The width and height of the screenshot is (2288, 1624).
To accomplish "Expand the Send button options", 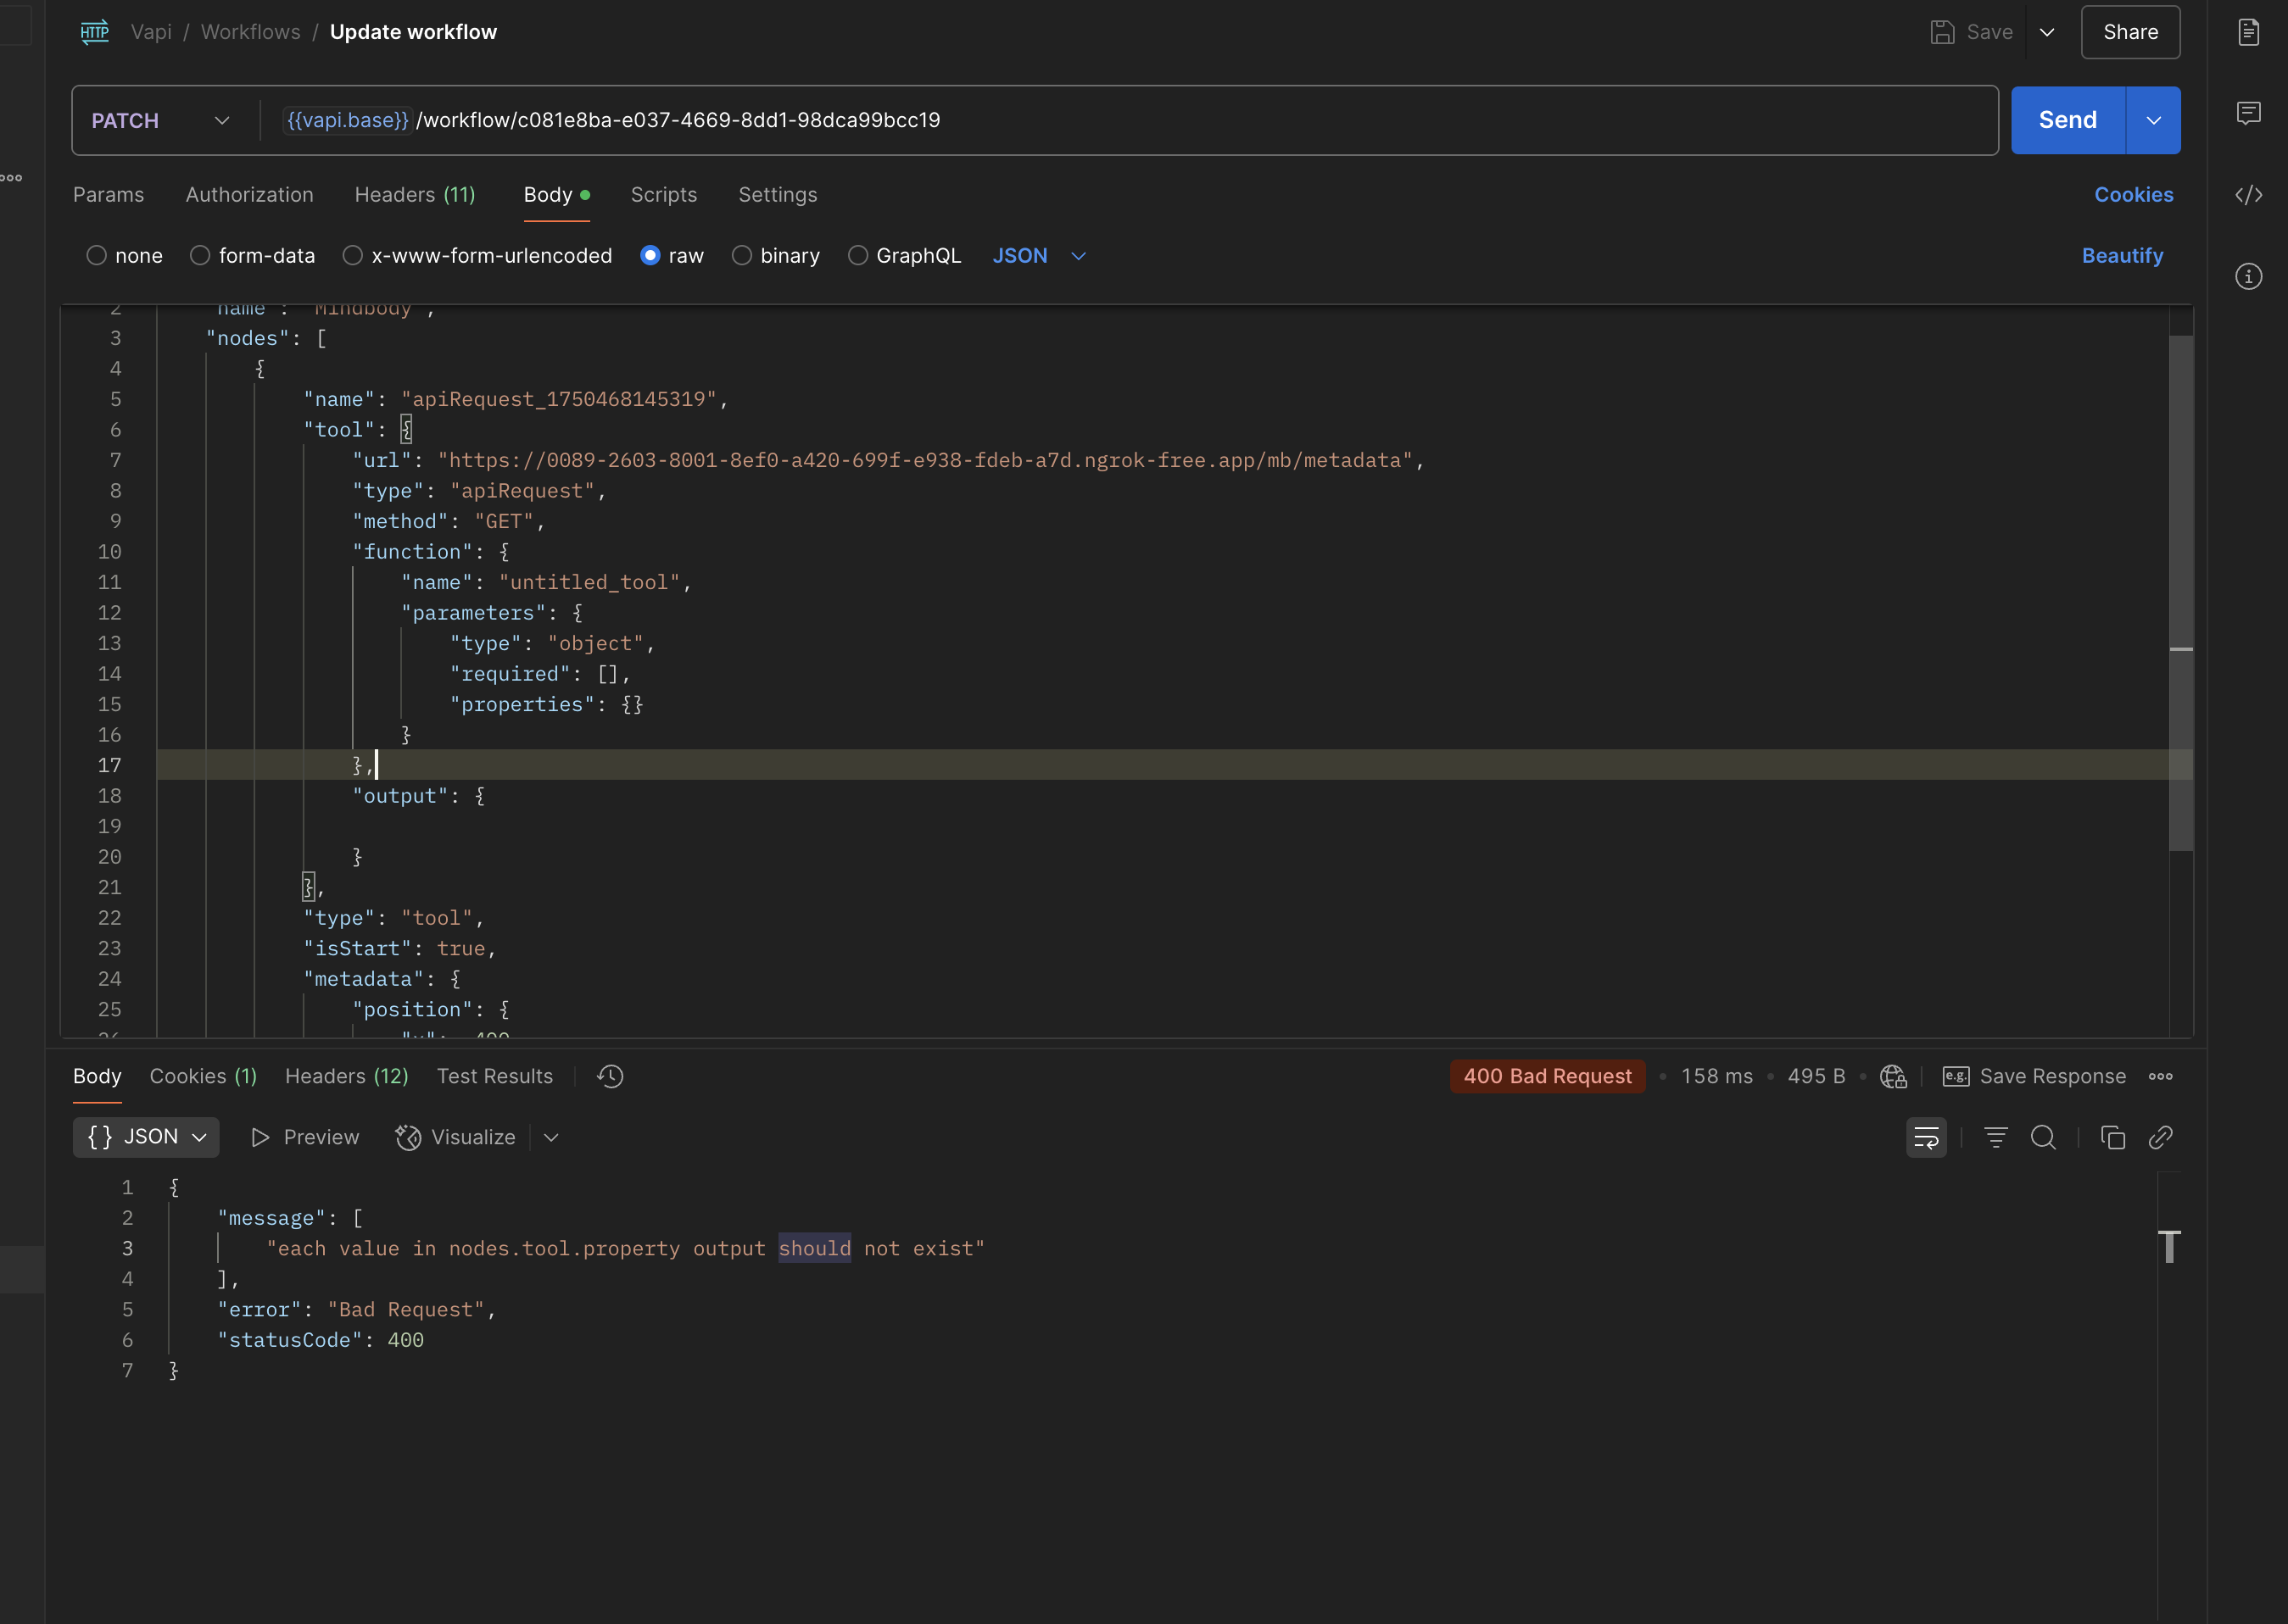I will [2153, 120].
